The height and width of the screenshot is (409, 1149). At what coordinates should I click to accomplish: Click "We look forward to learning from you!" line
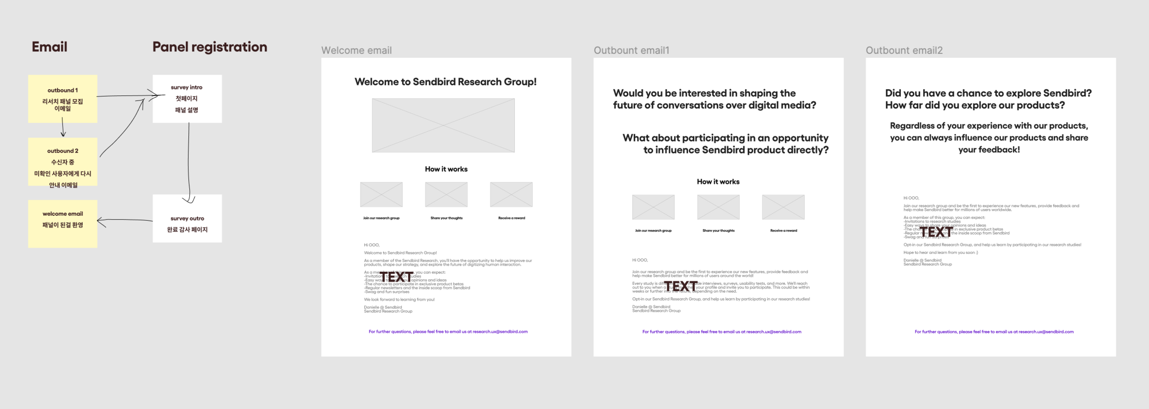[399, 300]
